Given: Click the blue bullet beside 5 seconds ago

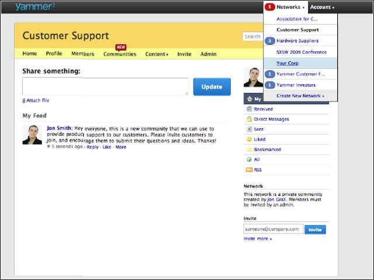Looking at the screenshot, I should click(49, 146).
